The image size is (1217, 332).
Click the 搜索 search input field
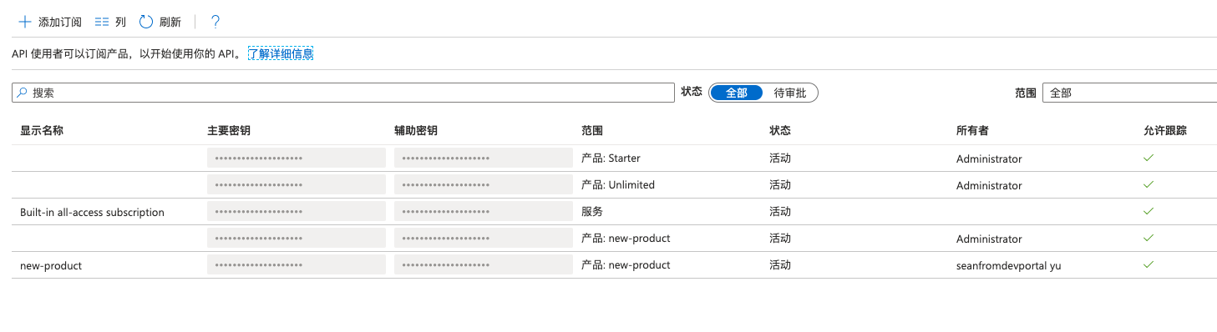(343, 93)
